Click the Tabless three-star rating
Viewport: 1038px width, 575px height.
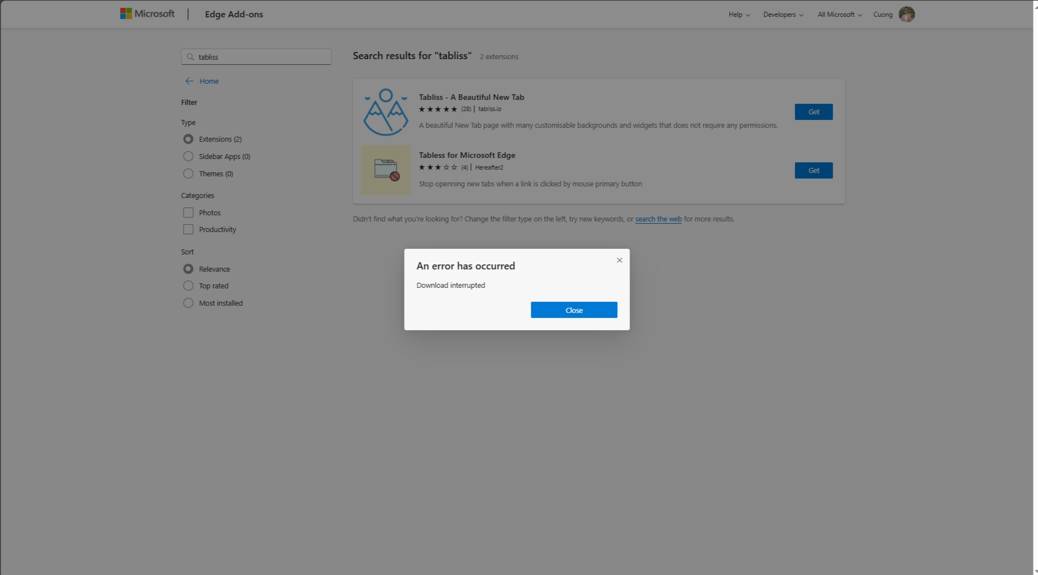point(438,167)
